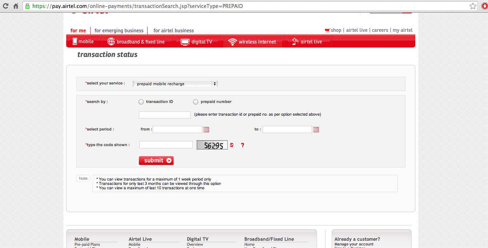Click the note about last 3 months
This screenshot has width=488, height=248.
click(x=159, y=183)
